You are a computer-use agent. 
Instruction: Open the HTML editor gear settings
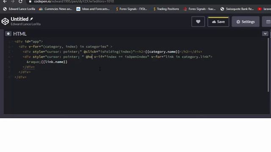(x=8, y=34)
